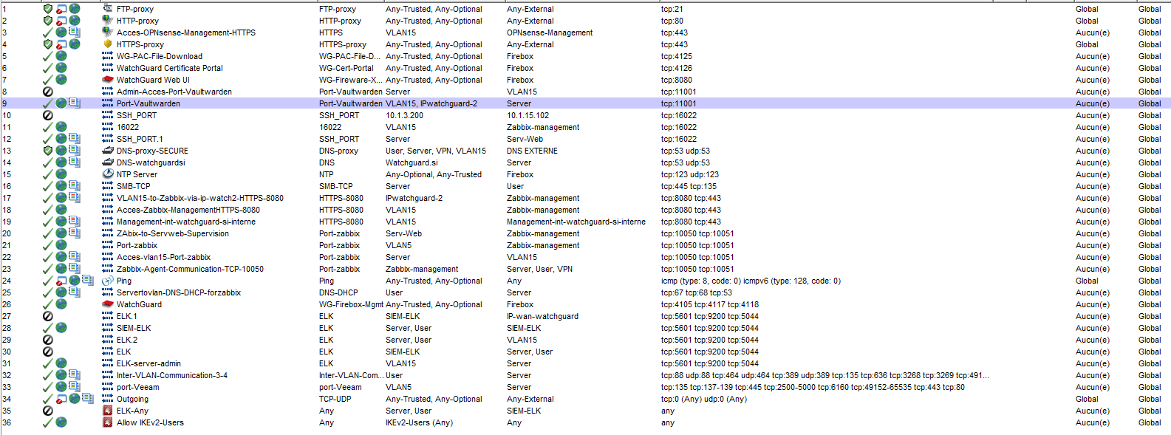Screen dimensions: 1171x435
Task: Select the VLAN15-to-Zabbix-via-ip-watch2-HTTPS-8080 policy
Action: click(200, 198)
